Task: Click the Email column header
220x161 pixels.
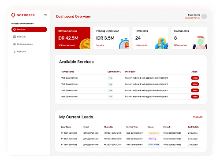Action: (x=86, y=127)
